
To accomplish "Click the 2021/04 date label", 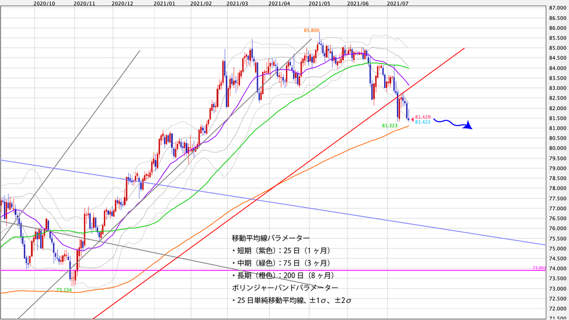I will (x=279, y=3).
